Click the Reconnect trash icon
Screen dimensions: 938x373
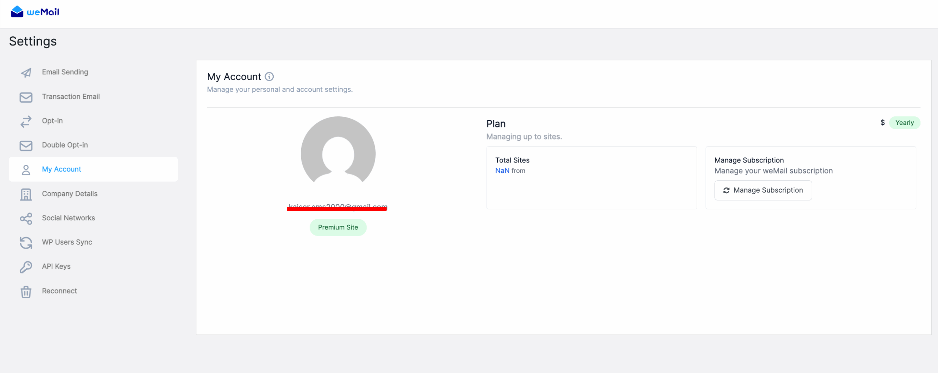click(x=26, y=291)
